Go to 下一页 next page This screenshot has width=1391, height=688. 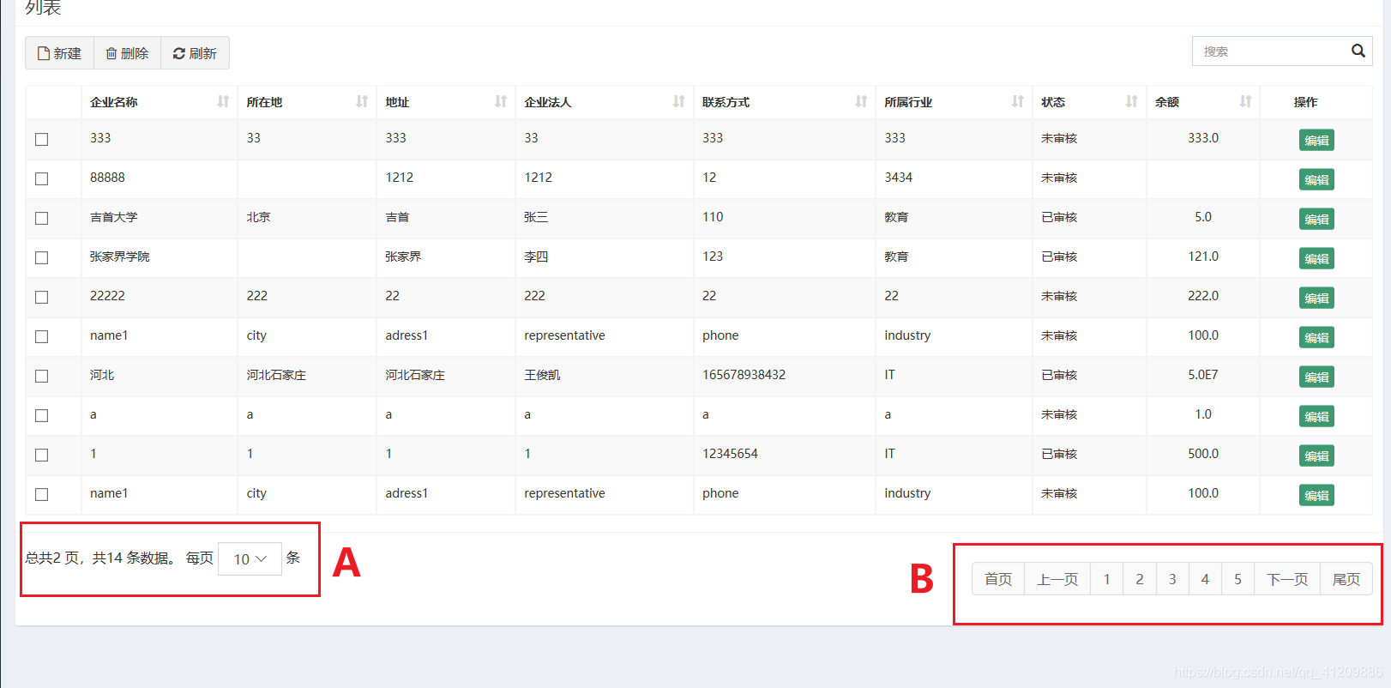(1287, 579)
